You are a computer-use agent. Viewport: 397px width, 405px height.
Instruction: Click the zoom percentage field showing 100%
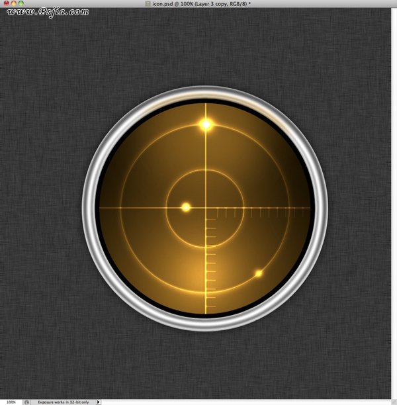pyautogui.click(x=11, y=401)
